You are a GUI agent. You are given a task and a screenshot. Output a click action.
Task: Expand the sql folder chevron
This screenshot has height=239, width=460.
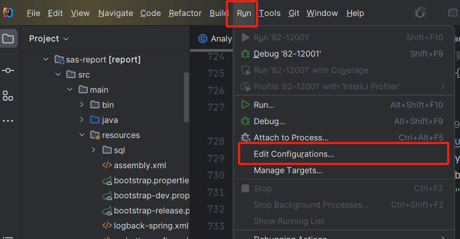pos(94,150)
